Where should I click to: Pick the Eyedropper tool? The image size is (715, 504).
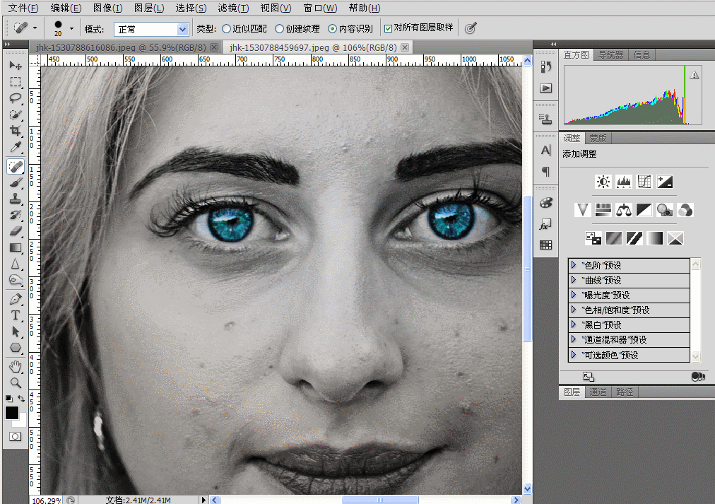point(16,148)
